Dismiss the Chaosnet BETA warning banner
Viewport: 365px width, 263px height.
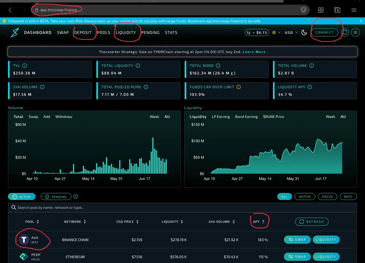point(361,21)
